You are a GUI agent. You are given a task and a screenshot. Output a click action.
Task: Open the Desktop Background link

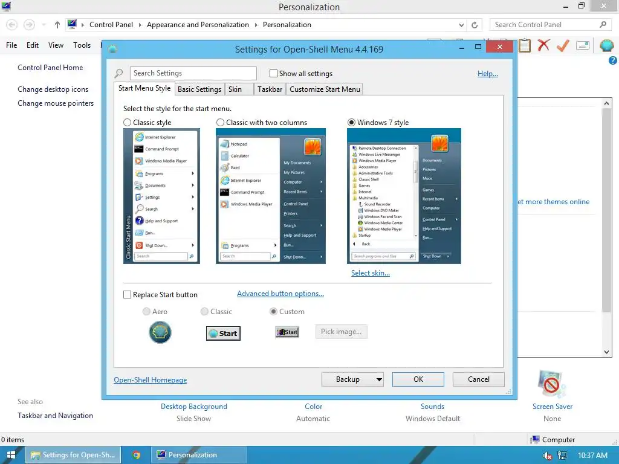(194, 407)
